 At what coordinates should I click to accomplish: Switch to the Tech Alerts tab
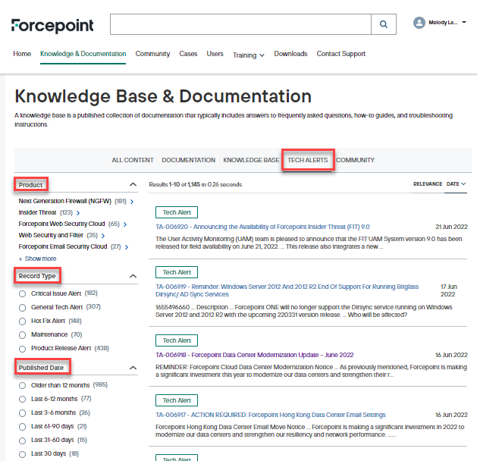(x=307, y=160)
